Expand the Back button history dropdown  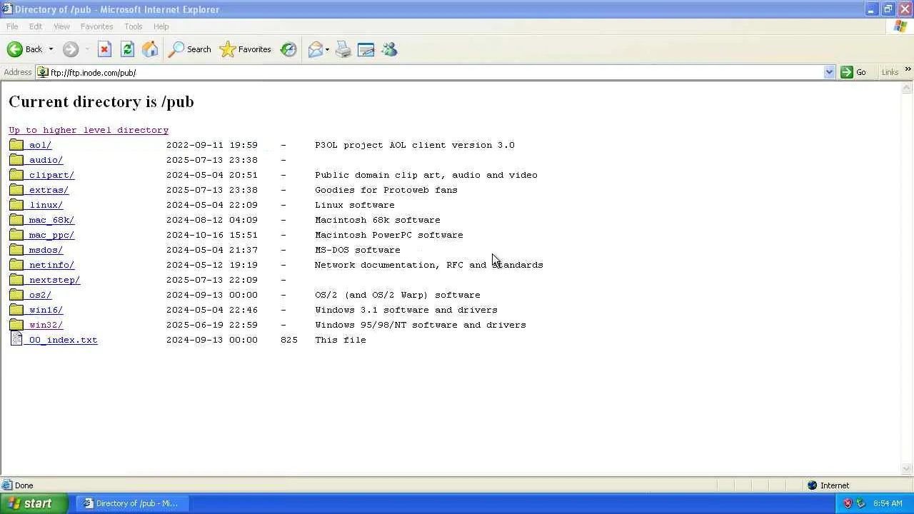coord(51,49)
